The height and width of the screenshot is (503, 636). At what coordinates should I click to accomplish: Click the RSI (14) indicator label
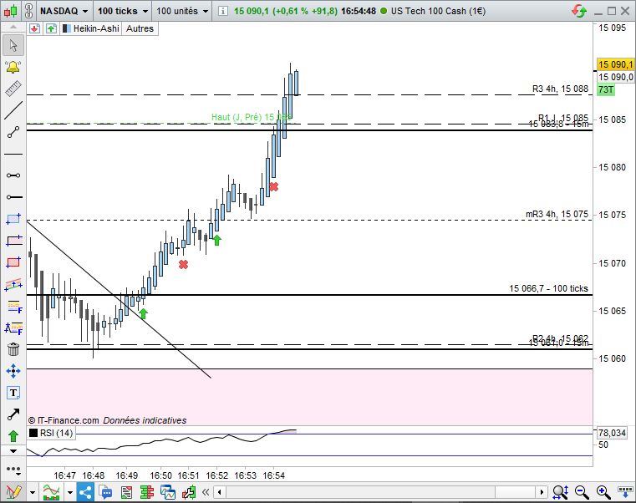(x=52, y=433)
